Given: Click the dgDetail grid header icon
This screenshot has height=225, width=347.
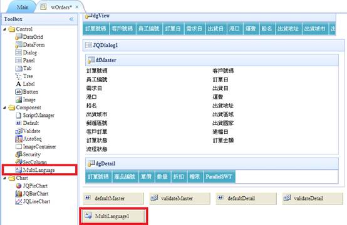Looking at the screenshot, I should pos(91,163).
